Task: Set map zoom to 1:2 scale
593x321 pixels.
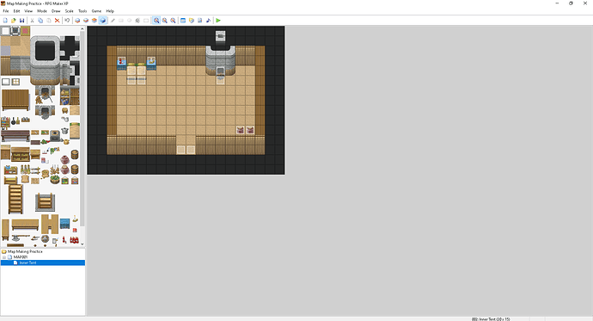Action: coord(164,21)
